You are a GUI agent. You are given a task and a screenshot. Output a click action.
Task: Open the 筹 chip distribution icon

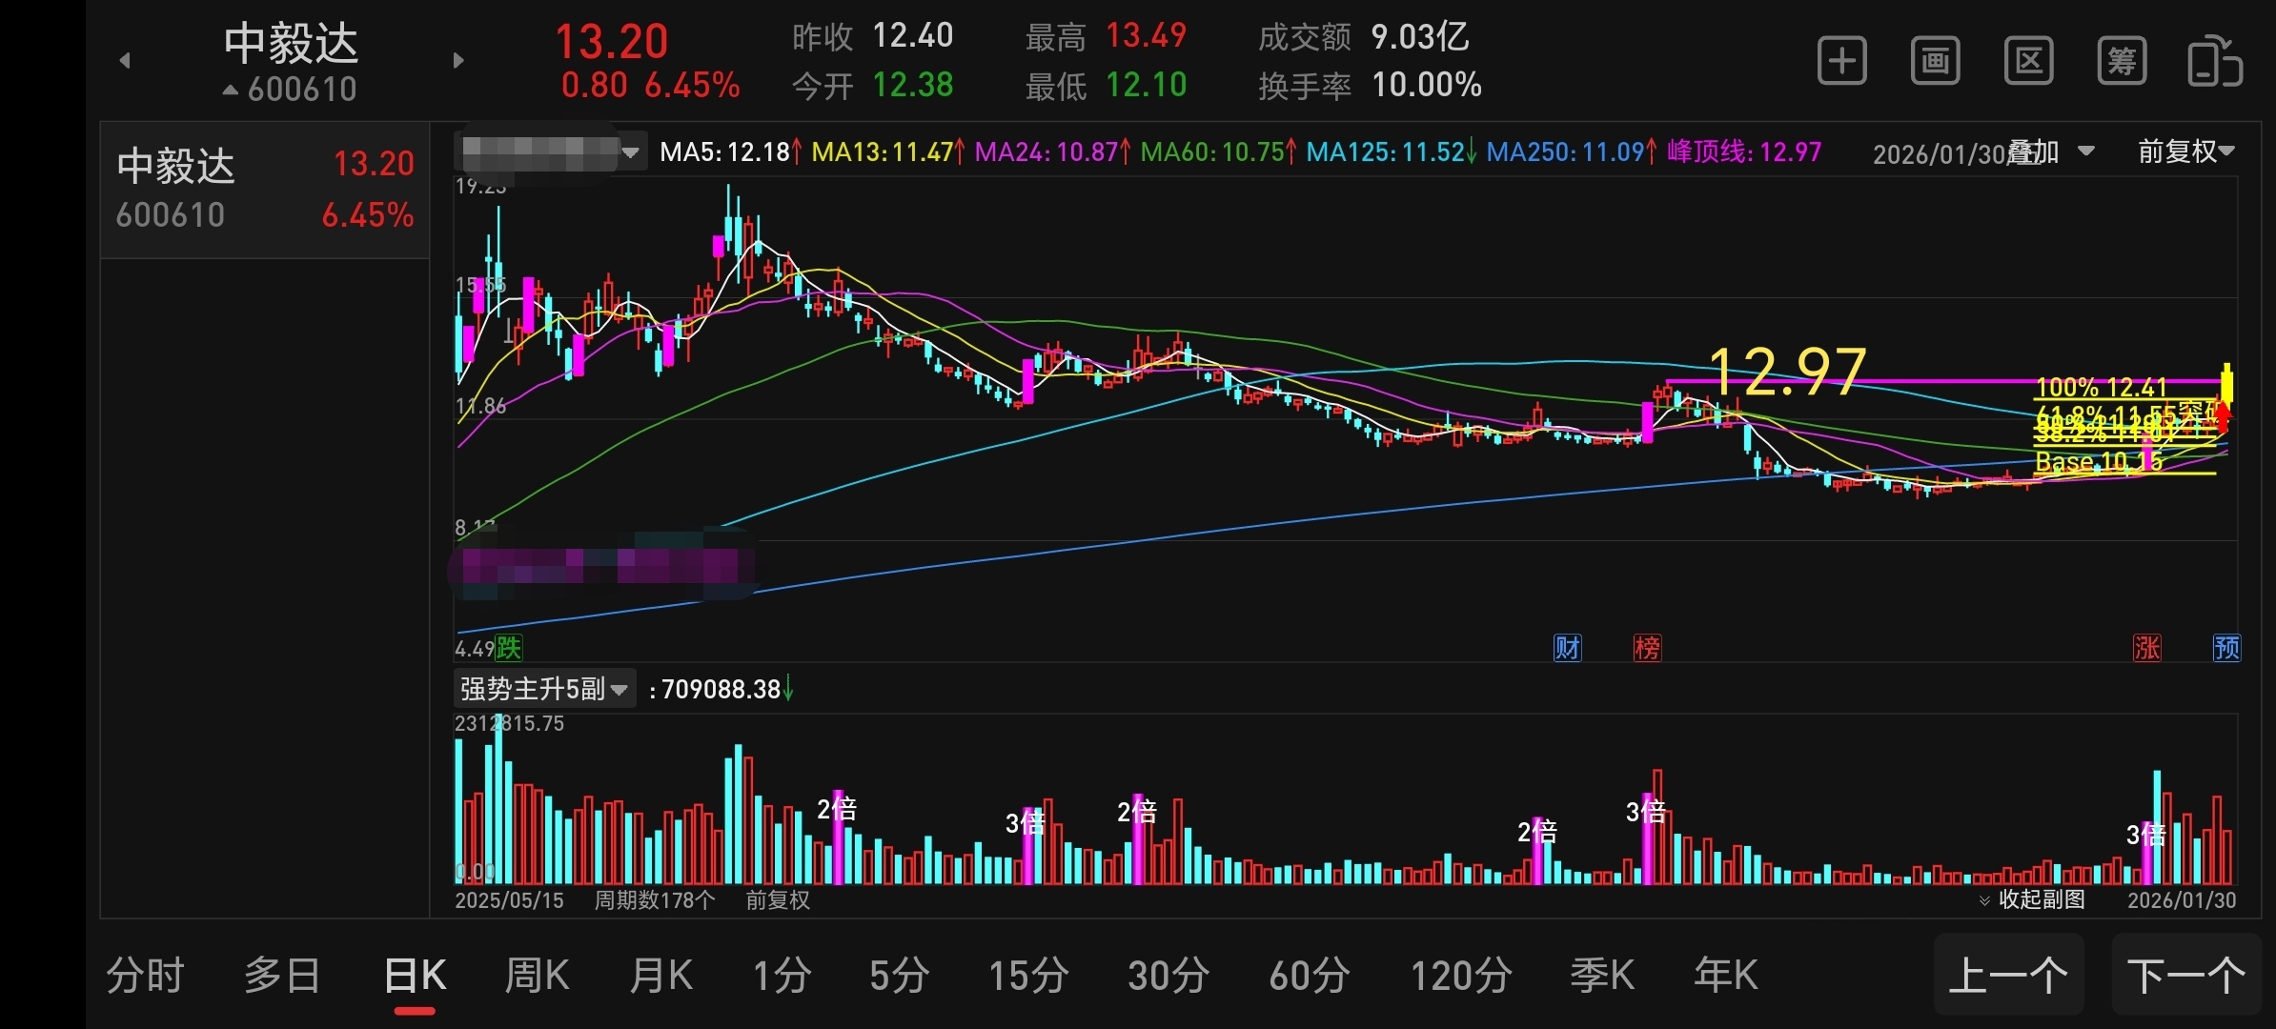pyautogui.click(x=2122, y=62)
